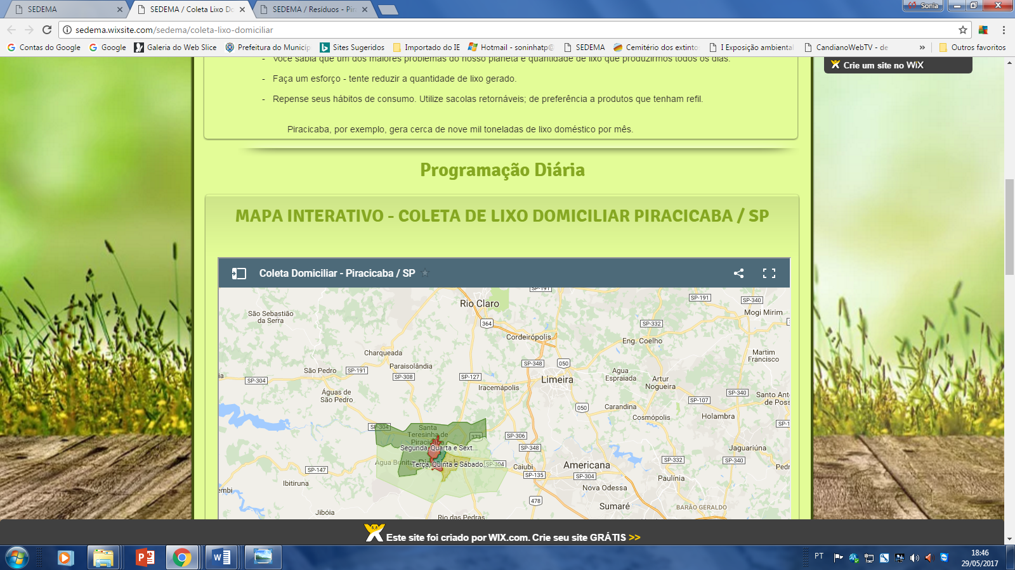Click the Windows Start button
The width and height of the screenshot is (1015, 570).
[x=17, y=557]
